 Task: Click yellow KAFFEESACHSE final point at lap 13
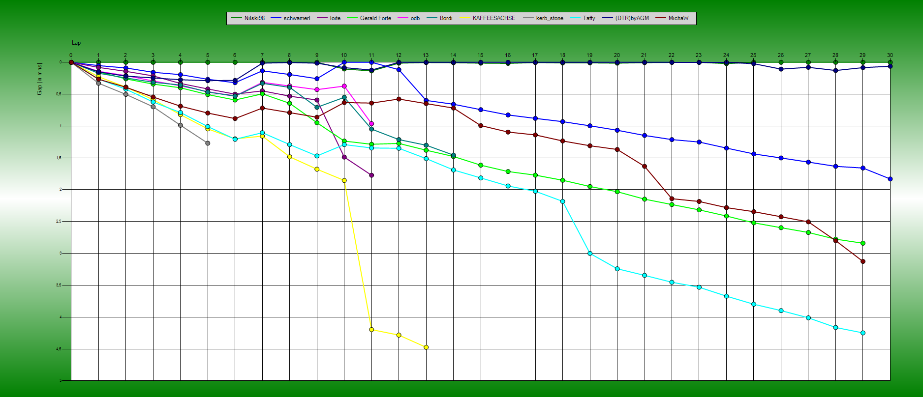426,347
